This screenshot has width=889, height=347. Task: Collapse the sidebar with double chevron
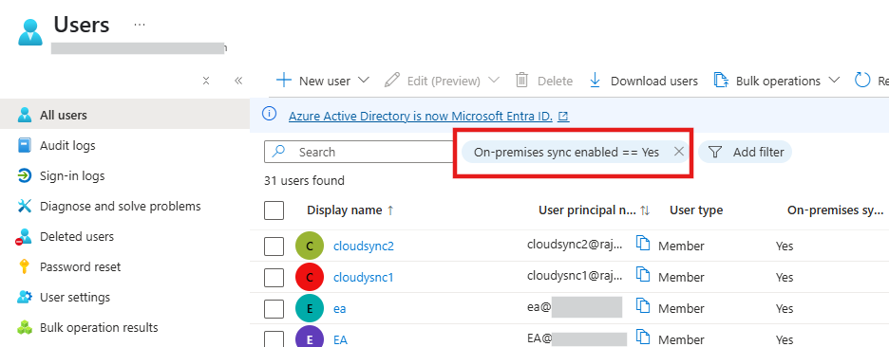tap(238, 81)
